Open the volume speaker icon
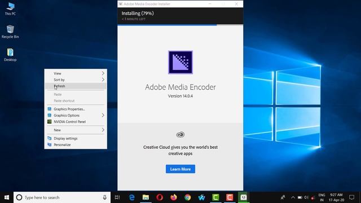The image size is (361, 203). click(x=306, y=197)
